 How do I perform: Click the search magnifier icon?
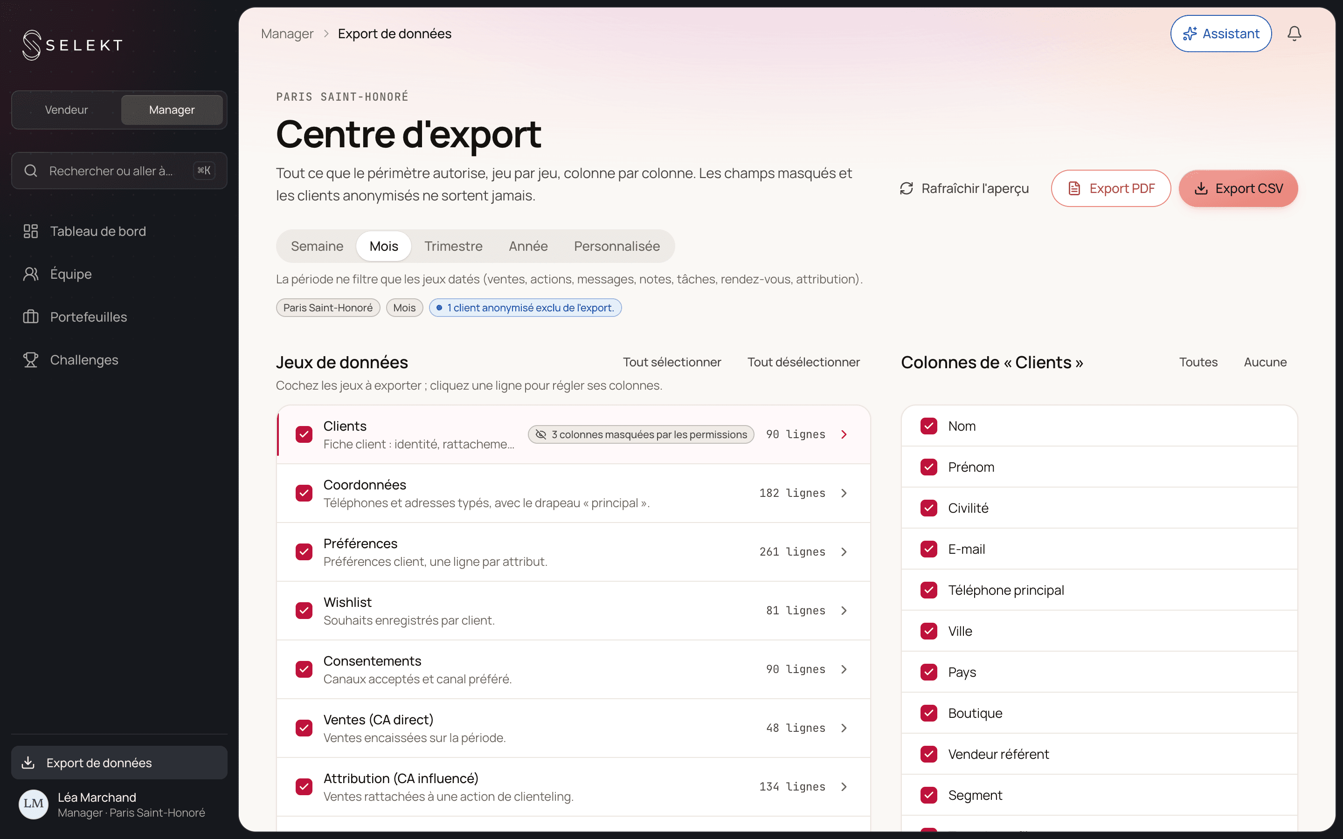(30, 170)
